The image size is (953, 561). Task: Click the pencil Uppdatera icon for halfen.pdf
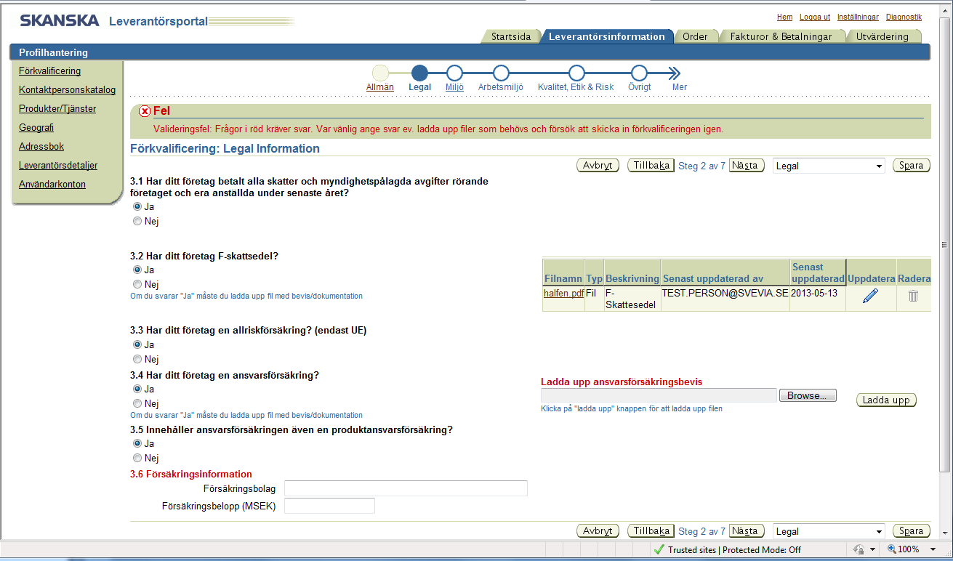click(x=871, y=296)
